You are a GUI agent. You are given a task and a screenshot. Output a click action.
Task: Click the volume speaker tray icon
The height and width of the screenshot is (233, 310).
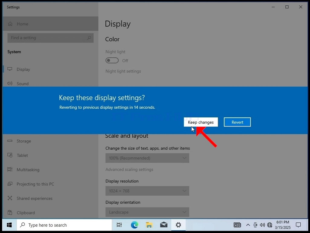click(262, 225)
